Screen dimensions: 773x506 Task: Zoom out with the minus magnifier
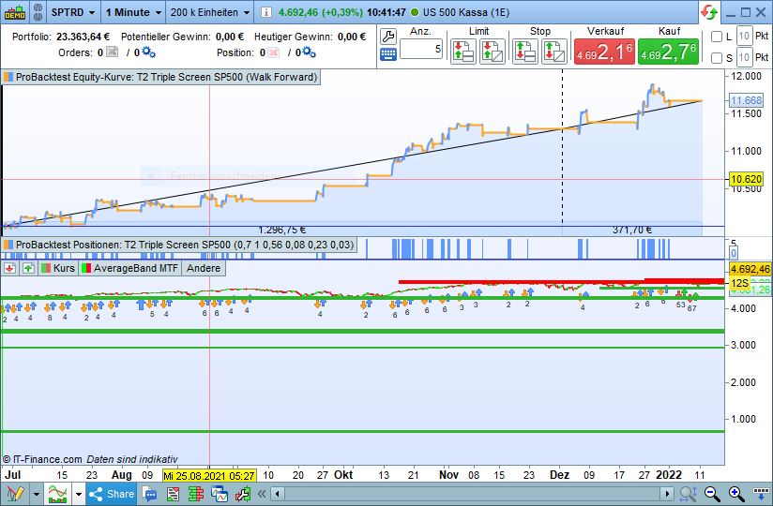click(711, 494)
